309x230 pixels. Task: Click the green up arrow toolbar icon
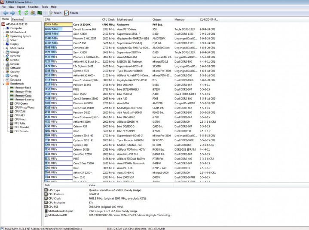[19, 13]
